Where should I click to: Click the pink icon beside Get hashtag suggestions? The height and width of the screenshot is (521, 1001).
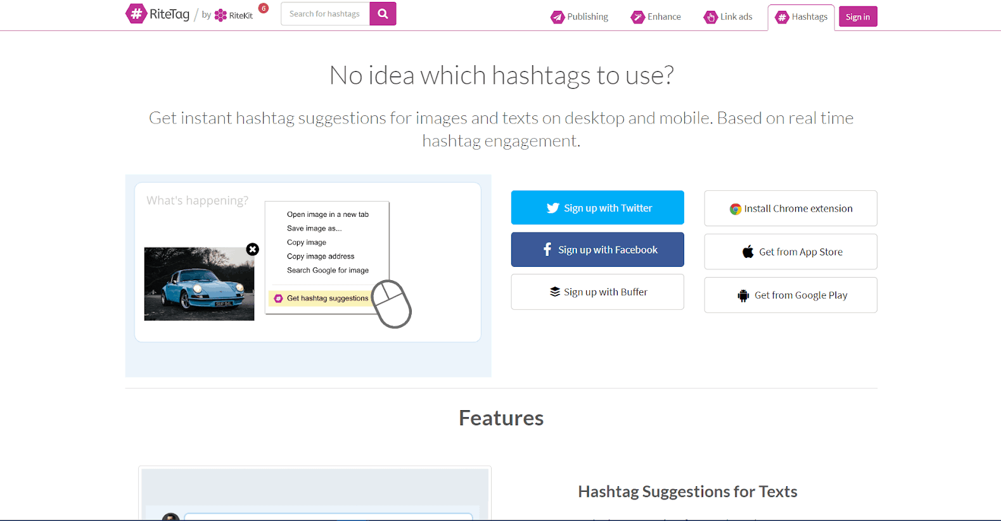pyautogui.click(x=278, y=298)
